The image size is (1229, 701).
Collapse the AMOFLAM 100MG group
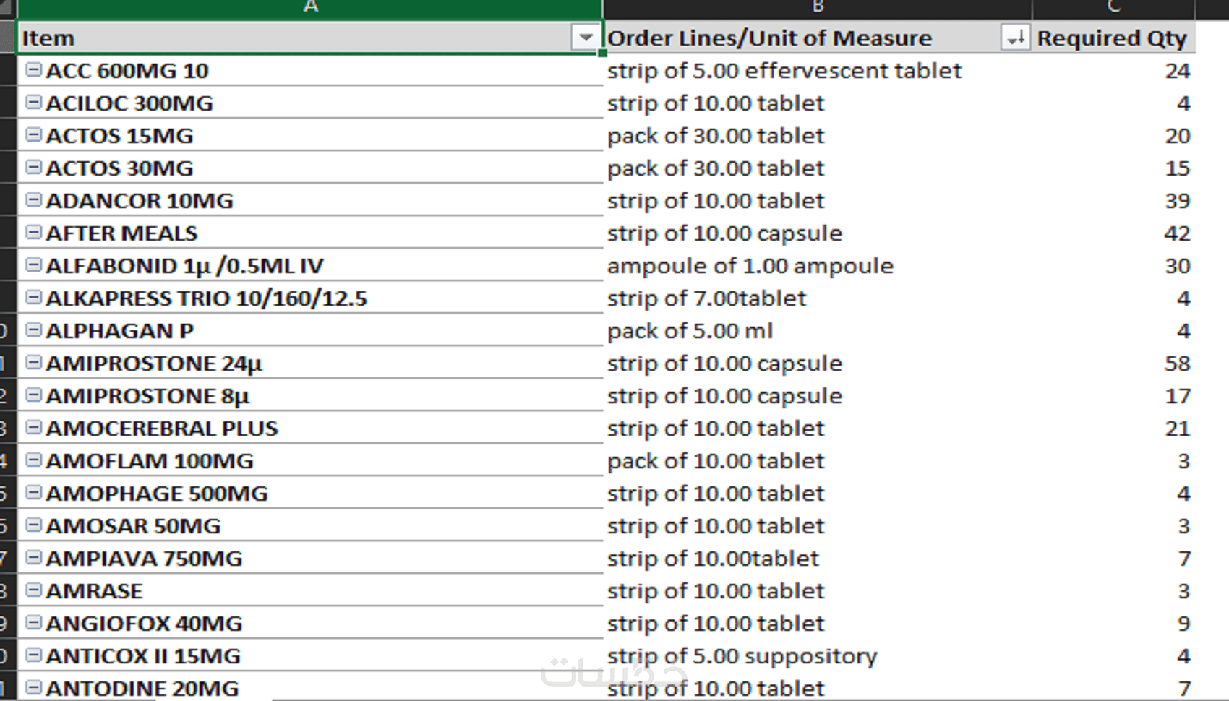pos(33,460)
